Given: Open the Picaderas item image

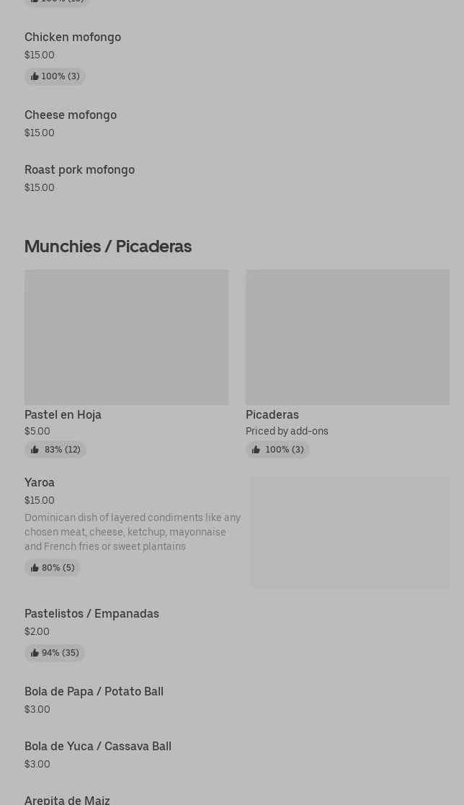Looking at the screenshot, I should click(x=347, y=337).
